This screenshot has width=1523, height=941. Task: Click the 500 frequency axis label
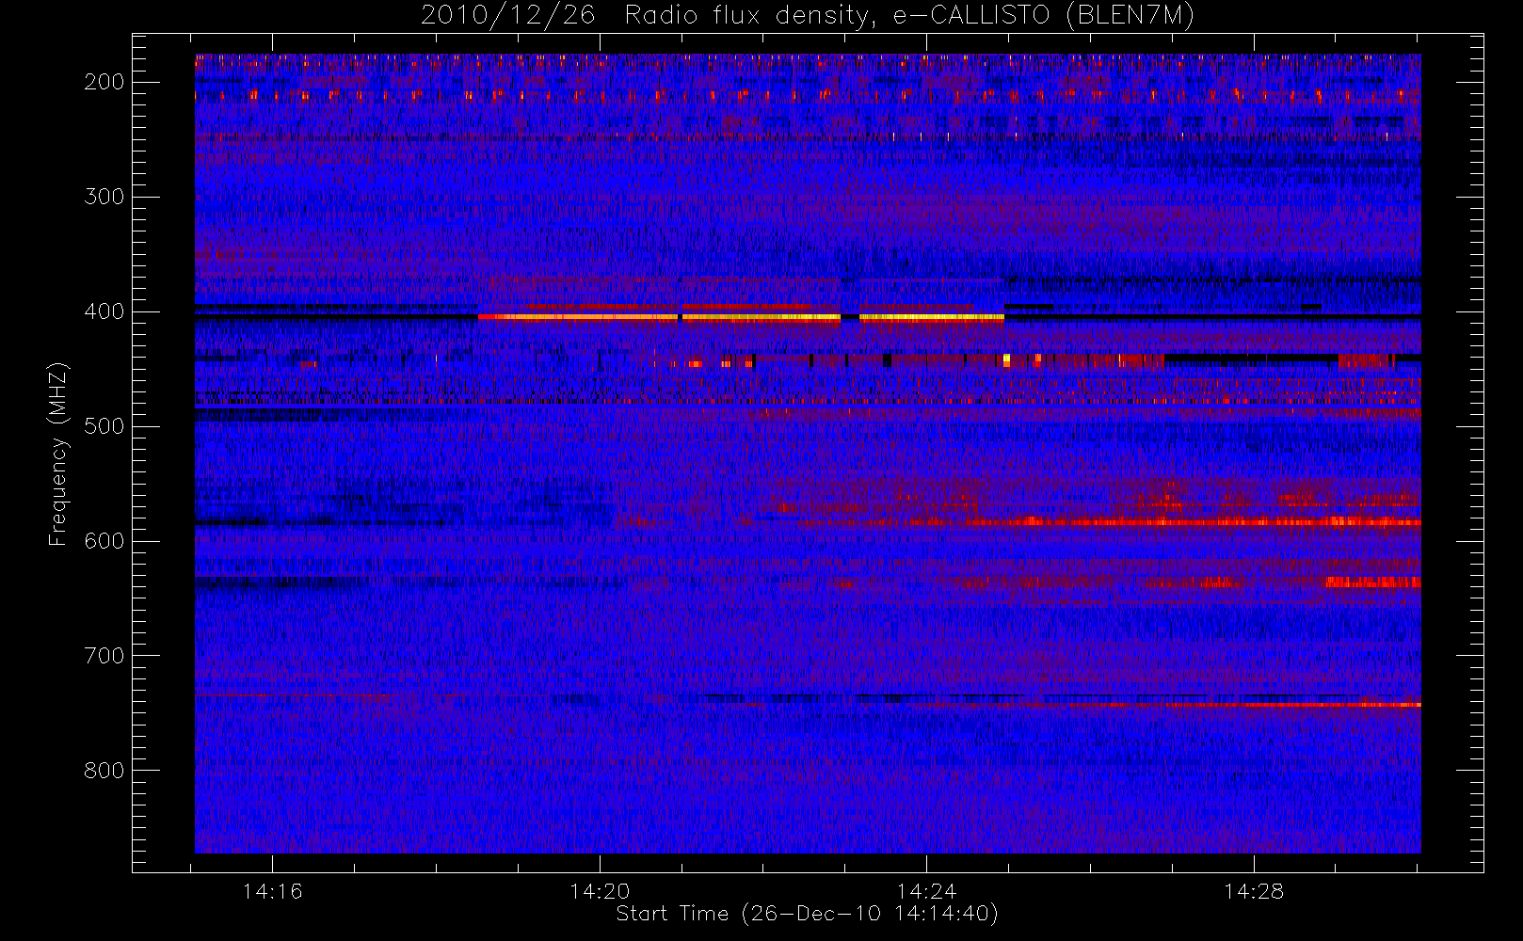point(104,426)
